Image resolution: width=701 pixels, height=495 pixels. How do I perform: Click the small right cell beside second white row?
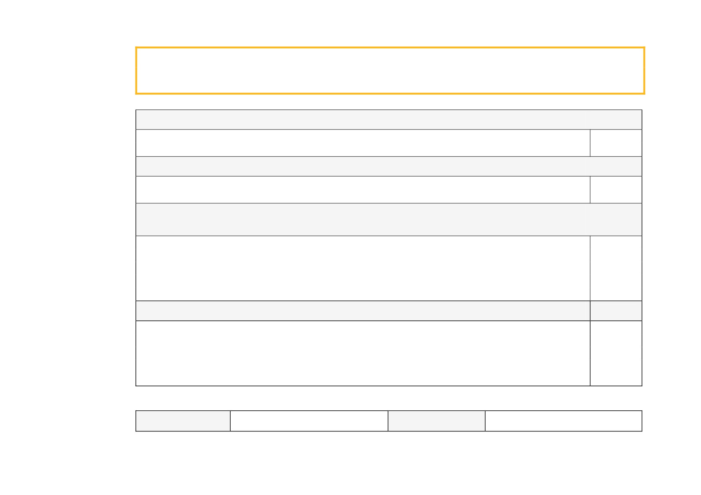[x=616, y=189]
